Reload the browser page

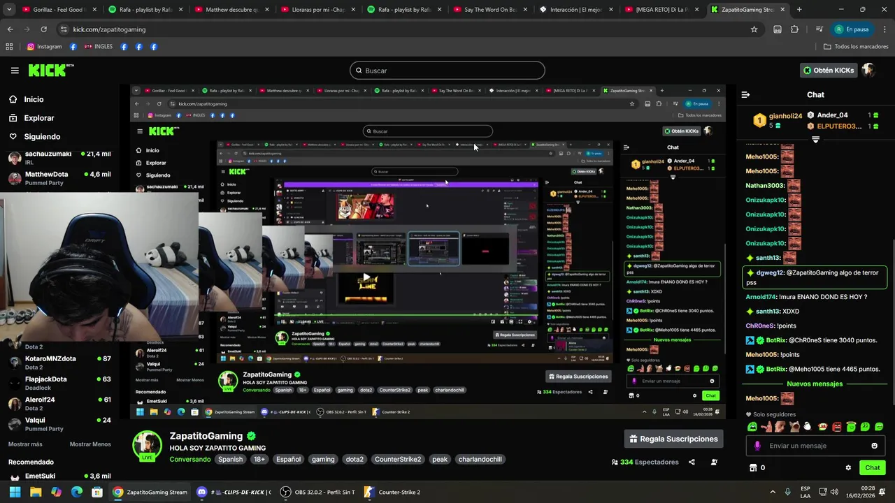click(43, 29)
